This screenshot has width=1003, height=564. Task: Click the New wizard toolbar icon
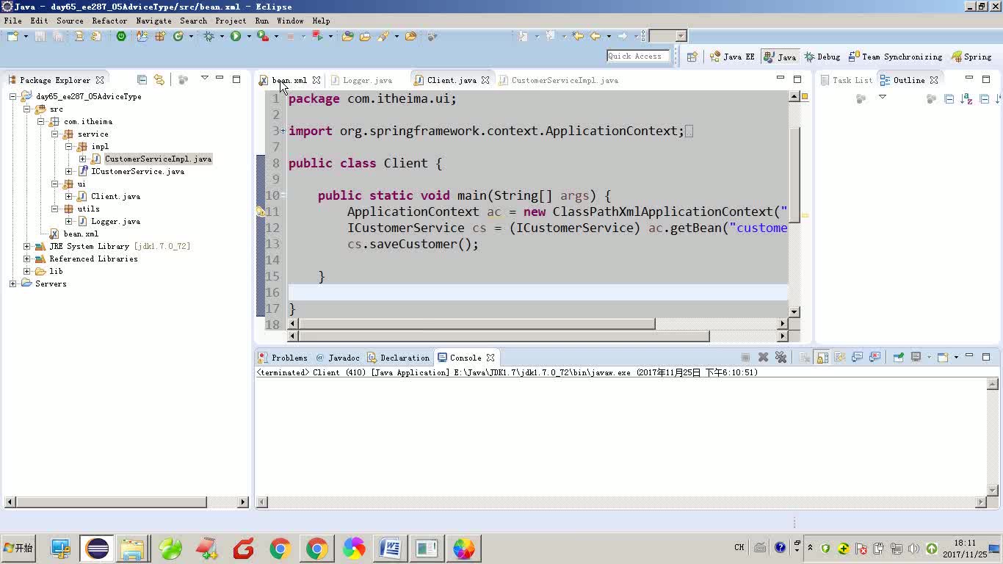coord(13,36)
